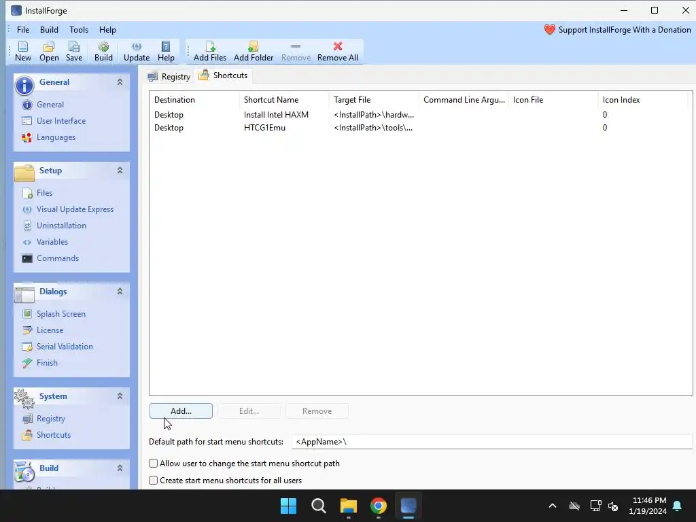Click the Command Line Arguments column header
This screenshot has height=522, width=696.
tap(464, 100)
